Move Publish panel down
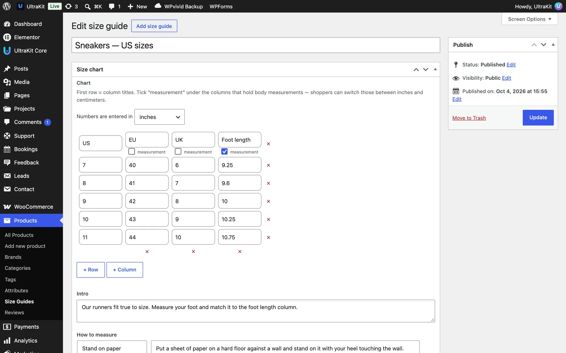This screenshot has width=566, height=353. click(x=543, y=45)
